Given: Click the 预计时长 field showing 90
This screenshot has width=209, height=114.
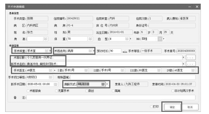Looking at the screenshot, I should point(115,51).
